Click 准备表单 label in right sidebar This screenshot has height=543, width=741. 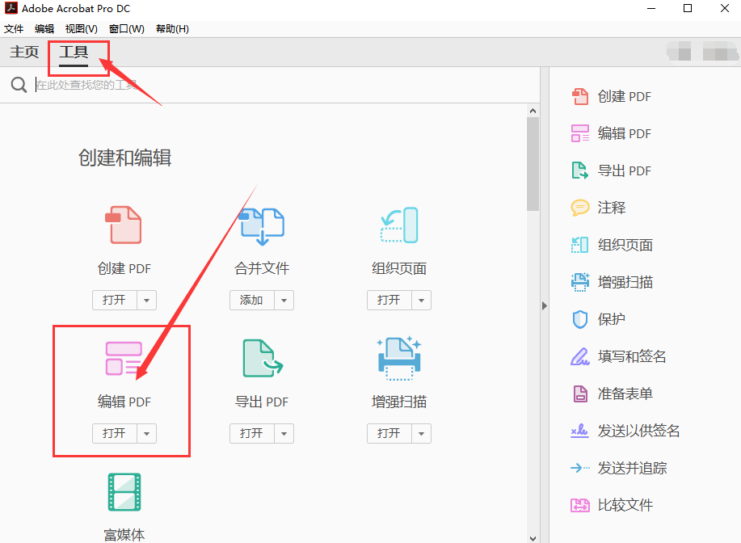[x=625, y=394]
